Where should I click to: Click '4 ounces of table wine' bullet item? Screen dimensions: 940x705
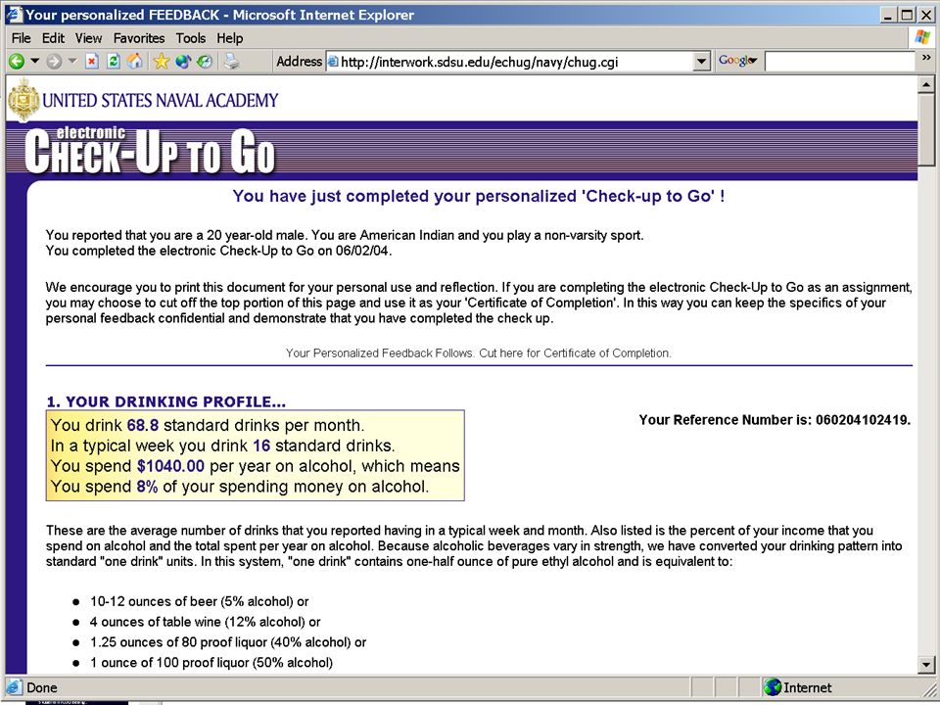tap(205, 622)
